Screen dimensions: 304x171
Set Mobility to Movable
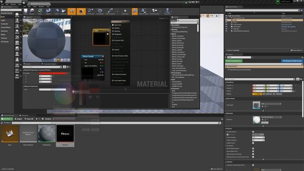277,94
